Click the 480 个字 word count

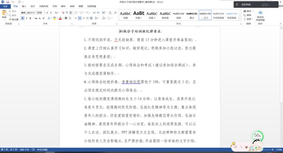click(x=24, y=150)
